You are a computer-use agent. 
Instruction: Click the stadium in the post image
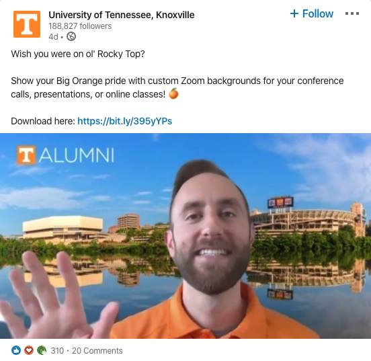(308, 218)
